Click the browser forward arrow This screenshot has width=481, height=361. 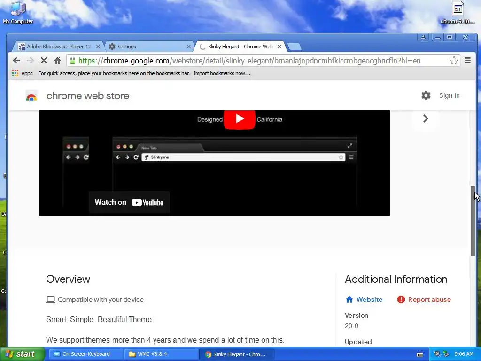coord(30,61)
